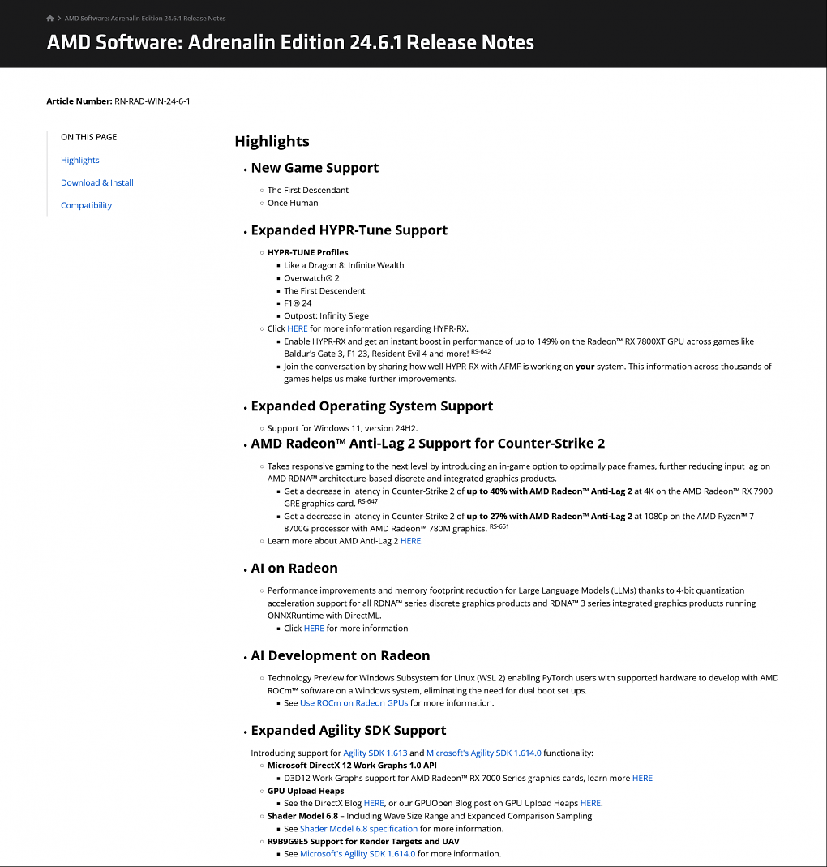Click the AI Development on Radeon heading

pyautogui.click(x=341, y=655)
